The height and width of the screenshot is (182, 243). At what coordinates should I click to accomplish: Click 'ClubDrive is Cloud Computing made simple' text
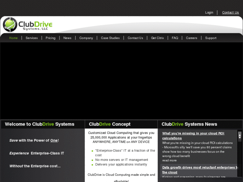tap(121, 178)
